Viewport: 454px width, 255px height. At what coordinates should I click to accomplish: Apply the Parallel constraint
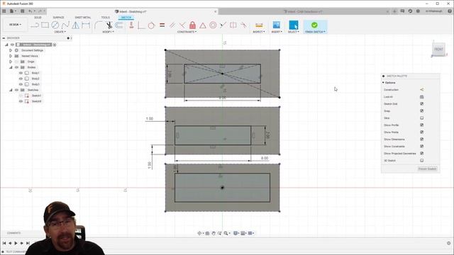point(172,25)
